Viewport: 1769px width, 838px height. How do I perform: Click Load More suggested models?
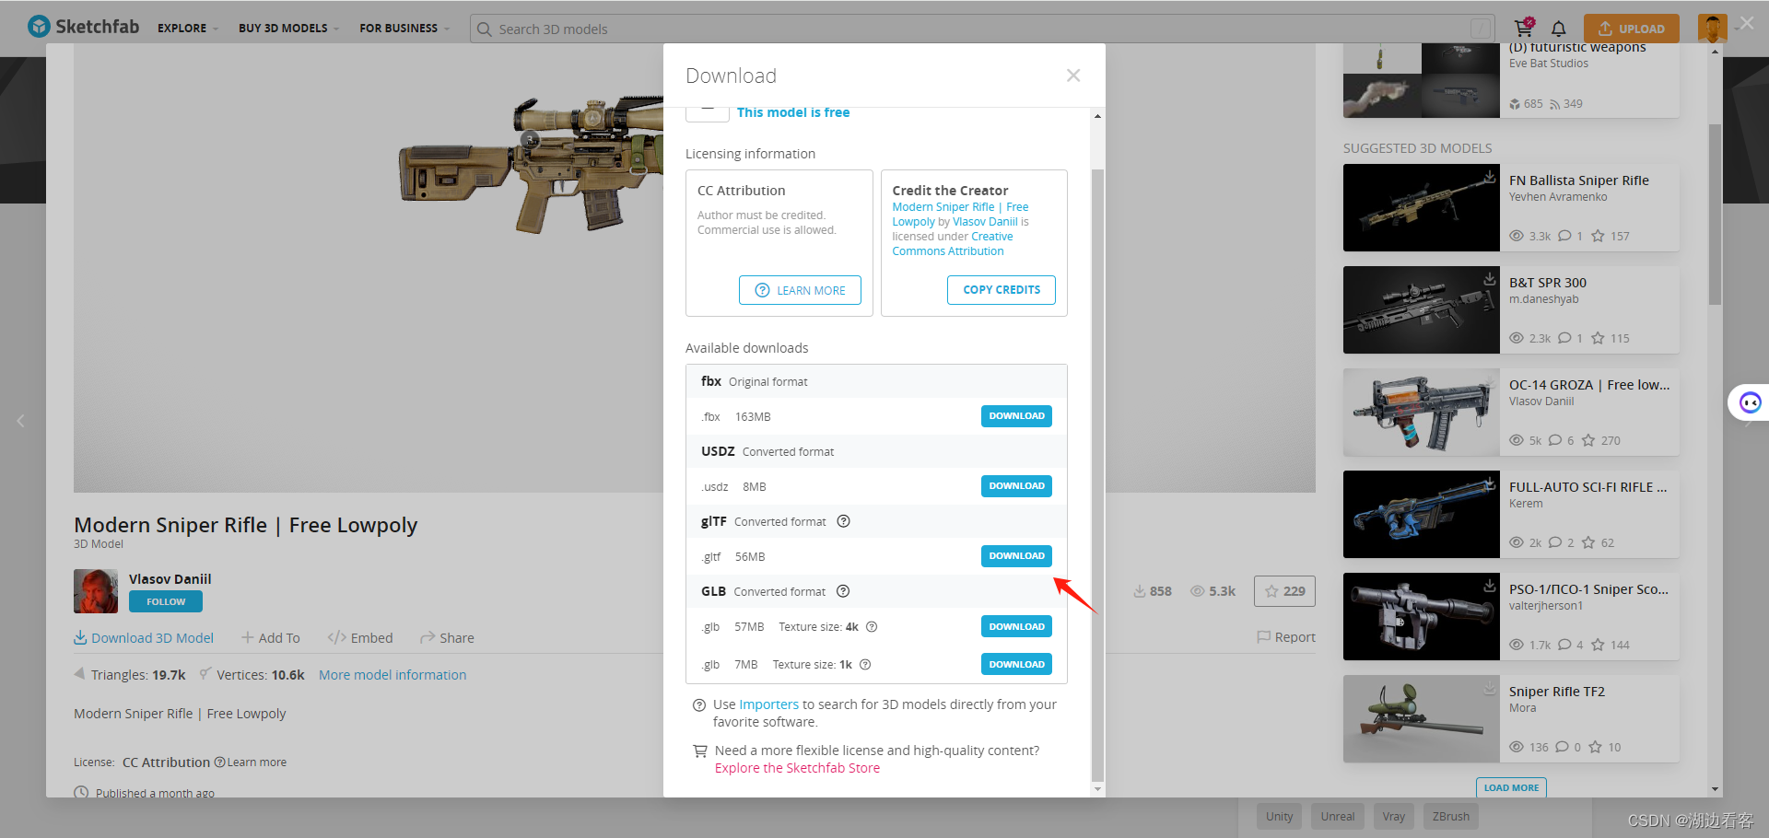1511,787
